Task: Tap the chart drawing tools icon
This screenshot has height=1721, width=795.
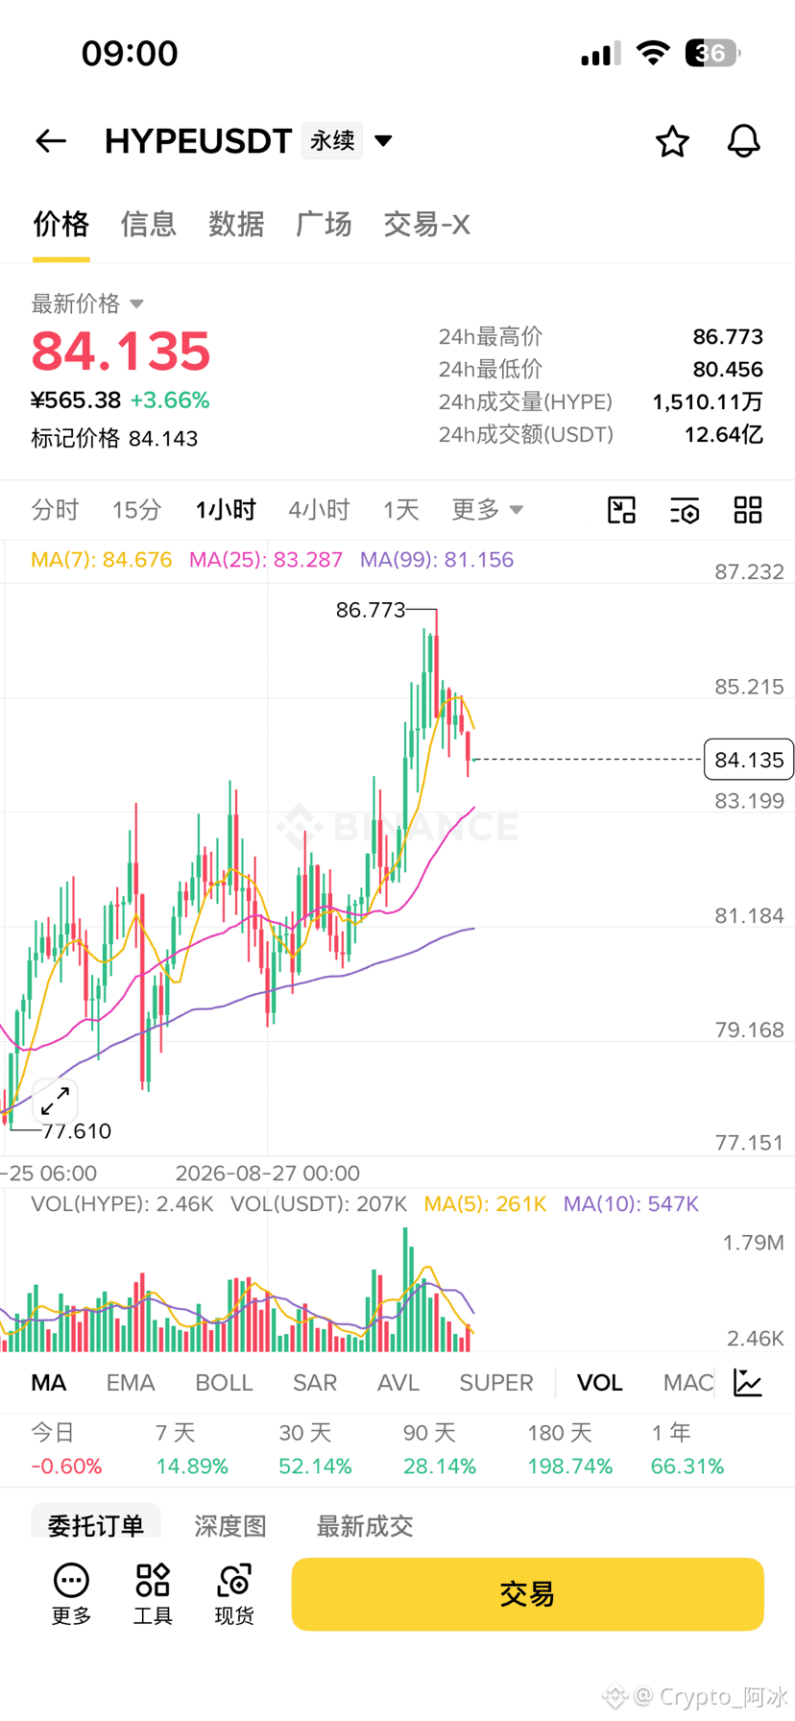Action: click(x=622, y=510)
